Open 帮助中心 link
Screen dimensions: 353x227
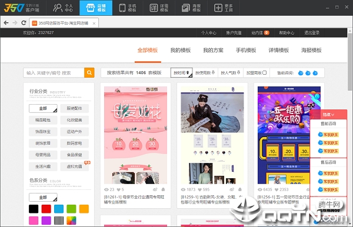click(x=287, y=33)
